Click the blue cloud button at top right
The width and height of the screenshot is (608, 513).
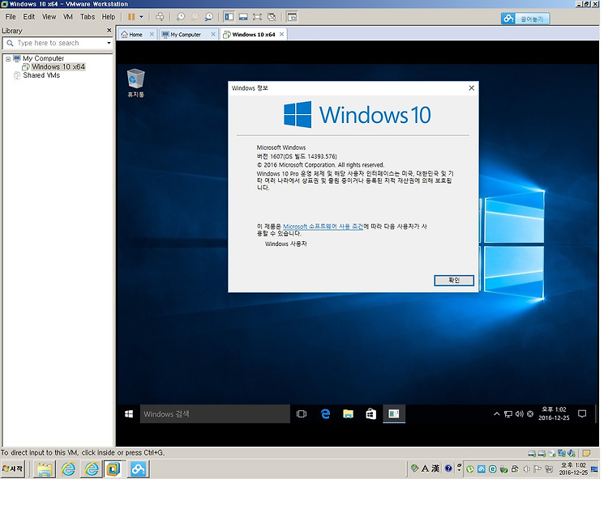tap(525, 19)
